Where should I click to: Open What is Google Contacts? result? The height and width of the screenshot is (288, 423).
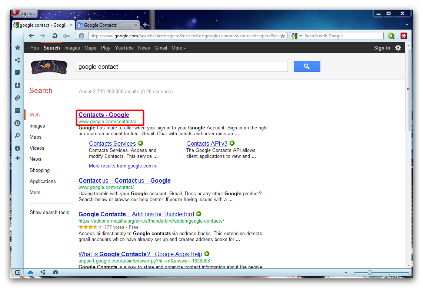[140, 254]
